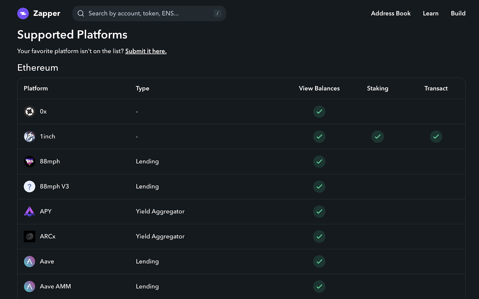The width and height of the screenshot is (479, 299).
Task: Select the Aave AMM platform name
Action: coord(55,286)
